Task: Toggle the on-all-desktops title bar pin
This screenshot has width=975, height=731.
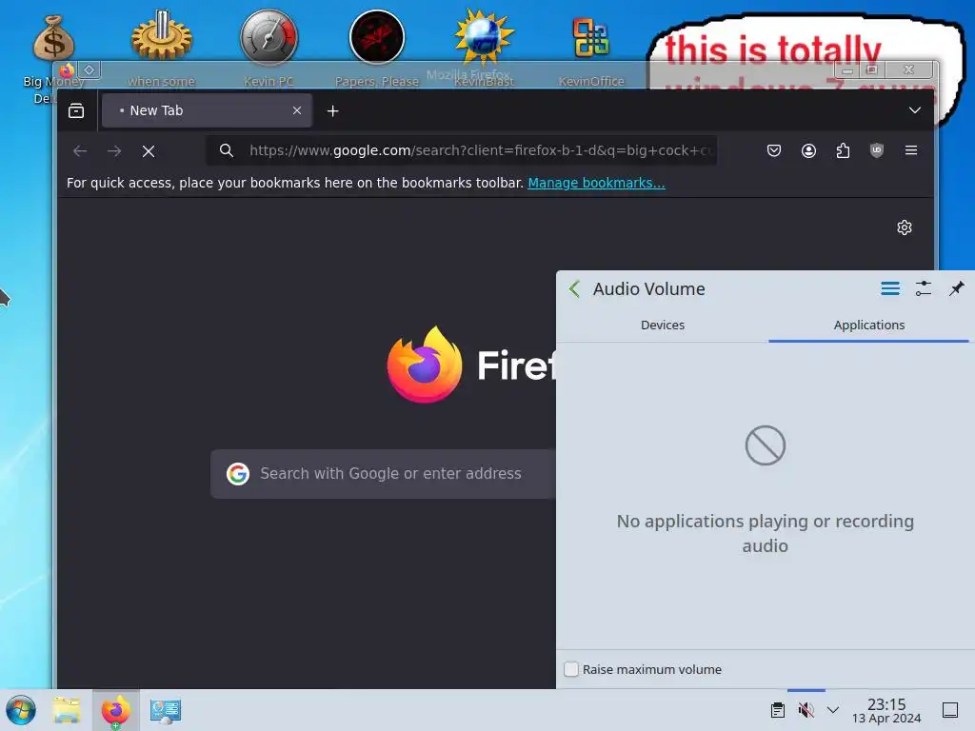Action: (x=89, y=70)
